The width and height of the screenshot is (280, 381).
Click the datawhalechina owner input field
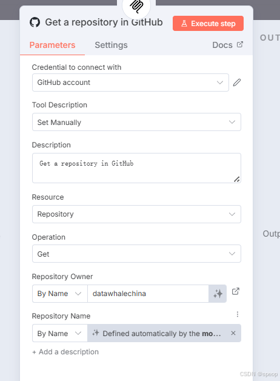[x=148, y=294]
